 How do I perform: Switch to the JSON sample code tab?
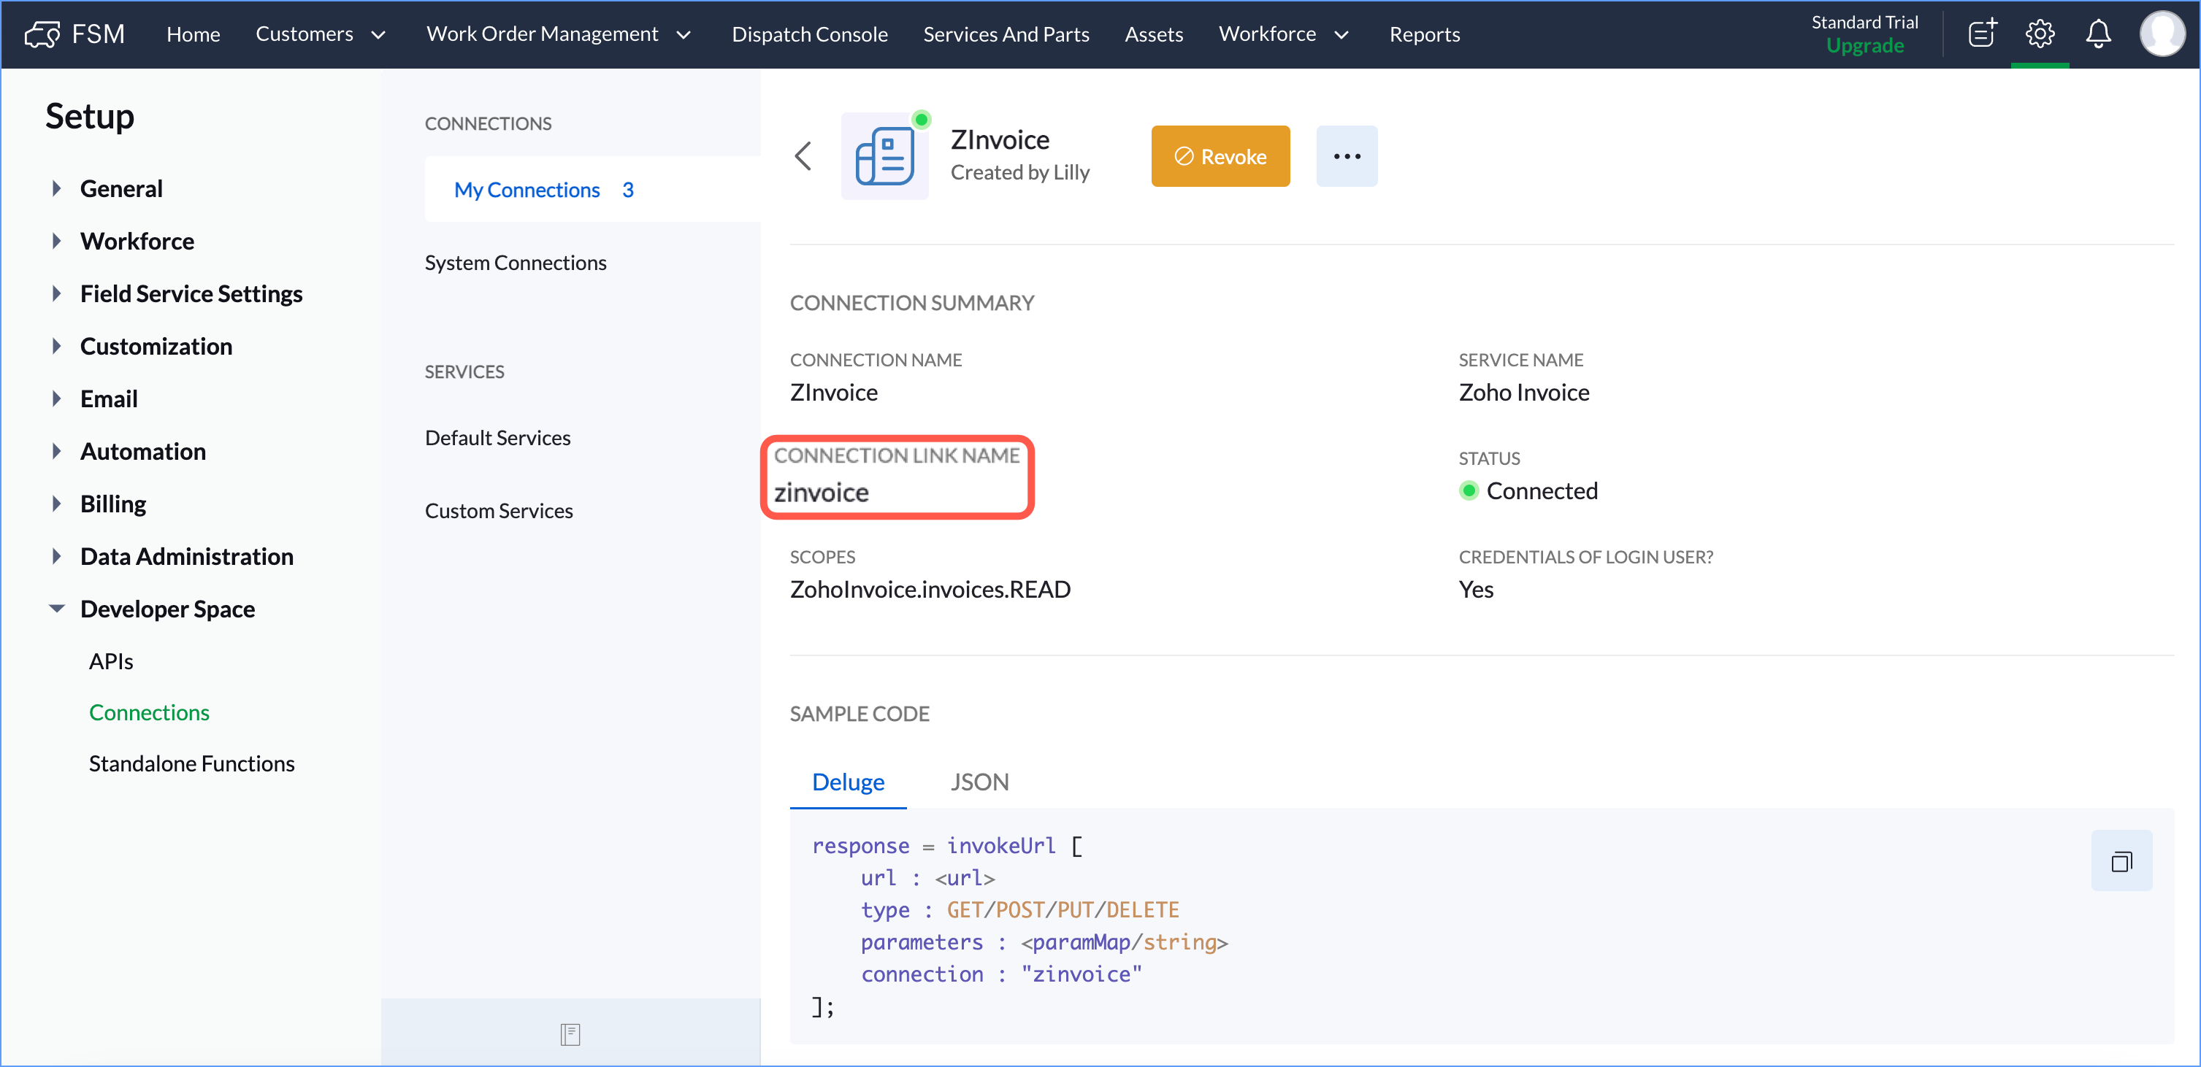979,782
